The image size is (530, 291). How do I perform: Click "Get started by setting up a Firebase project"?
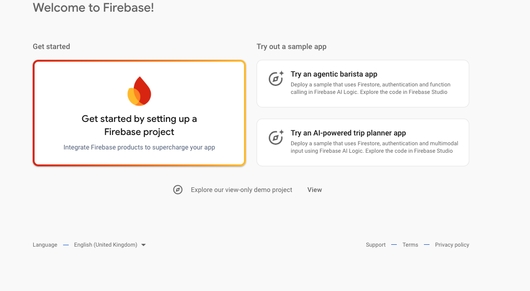(139, 125)
